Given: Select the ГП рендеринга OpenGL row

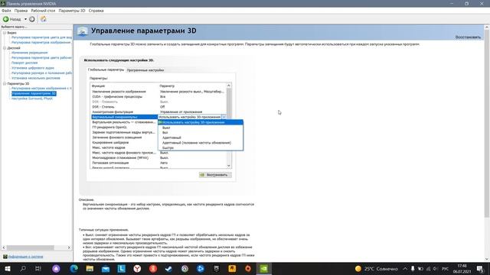Looking at the screenshot, I should click(x=124, y=128).
